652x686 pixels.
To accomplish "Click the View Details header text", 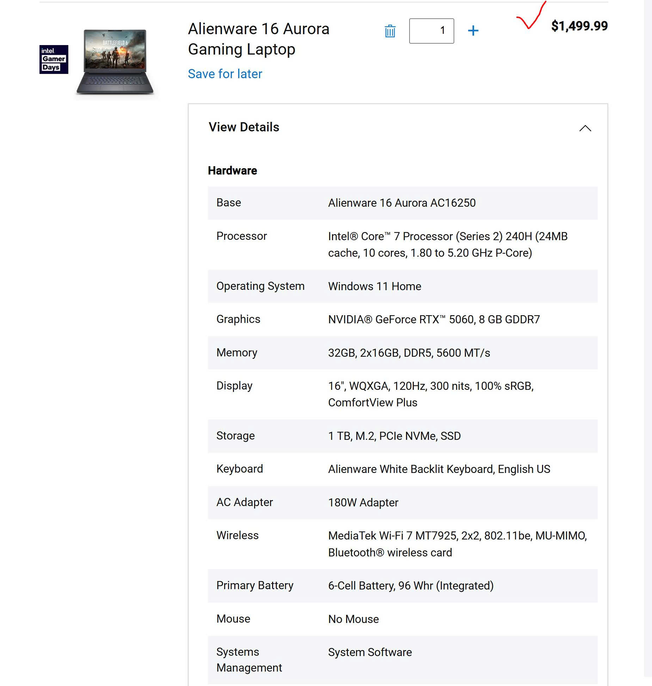I will [244, 127].
